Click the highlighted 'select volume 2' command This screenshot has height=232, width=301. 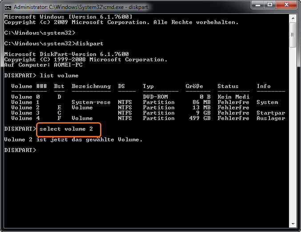point(69,129)
